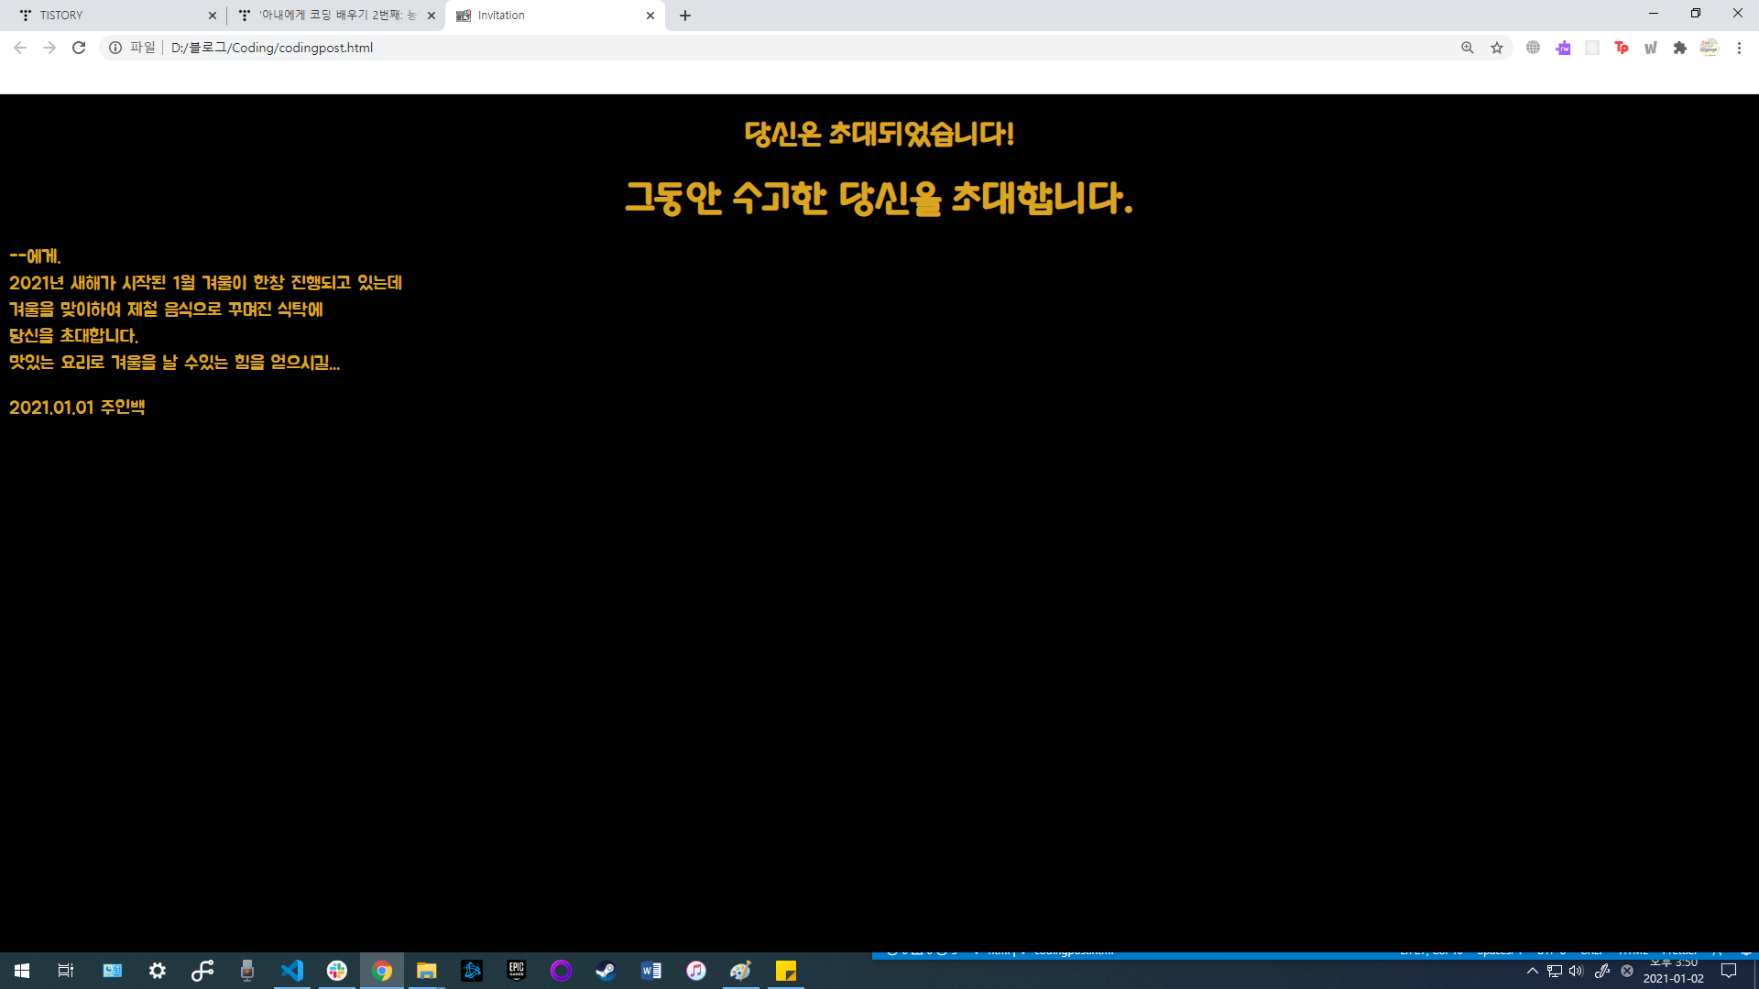Open Visual Studio Code from taskbar
This screenshot has width=1759, height=989.
[x=292, y=971]
